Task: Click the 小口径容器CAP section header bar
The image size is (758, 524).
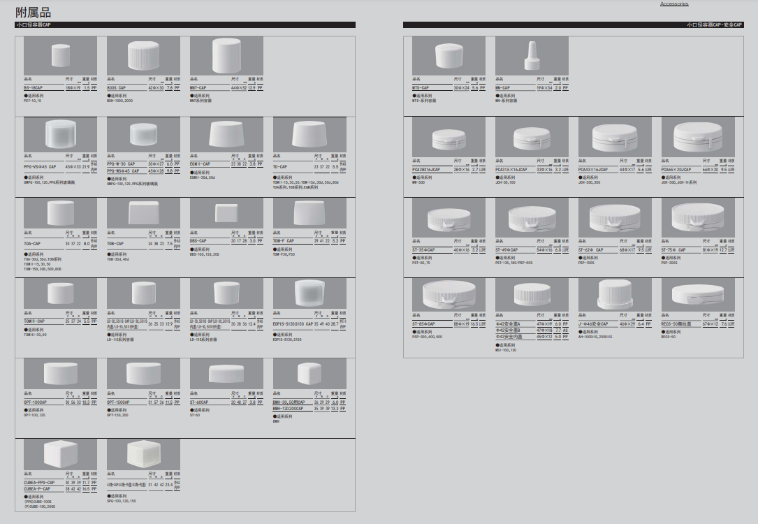Action: tap(185, 25)
